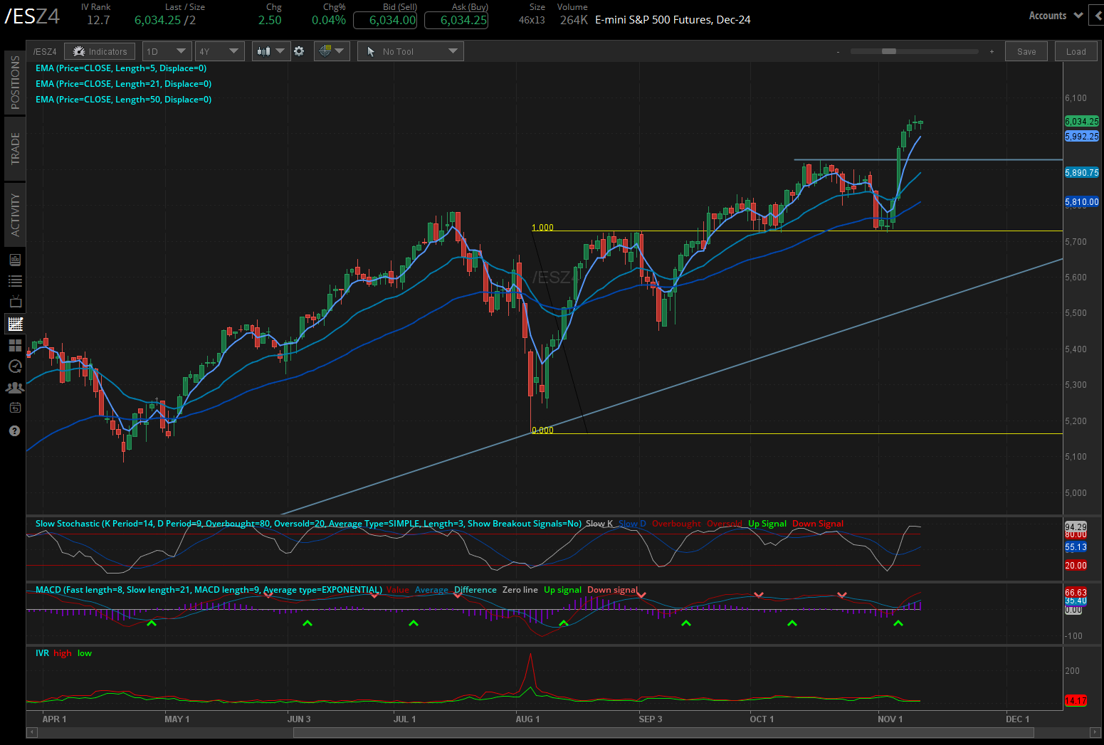Open chart settings via the gear icon
Image resolution: width=1104 pixels, height=745 pixels.
[x=299, y=51]
